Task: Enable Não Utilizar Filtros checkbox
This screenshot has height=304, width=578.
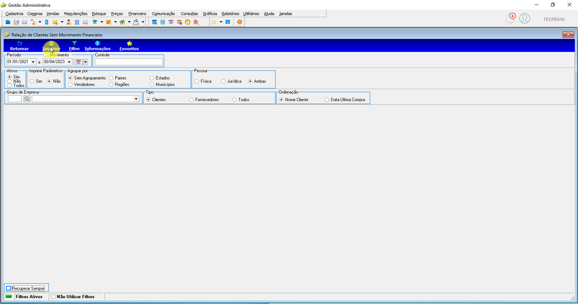Action: pos(53,297)
